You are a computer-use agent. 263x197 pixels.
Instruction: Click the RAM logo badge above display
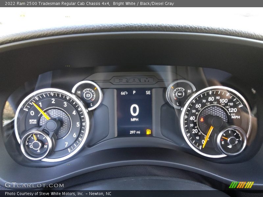134,80
